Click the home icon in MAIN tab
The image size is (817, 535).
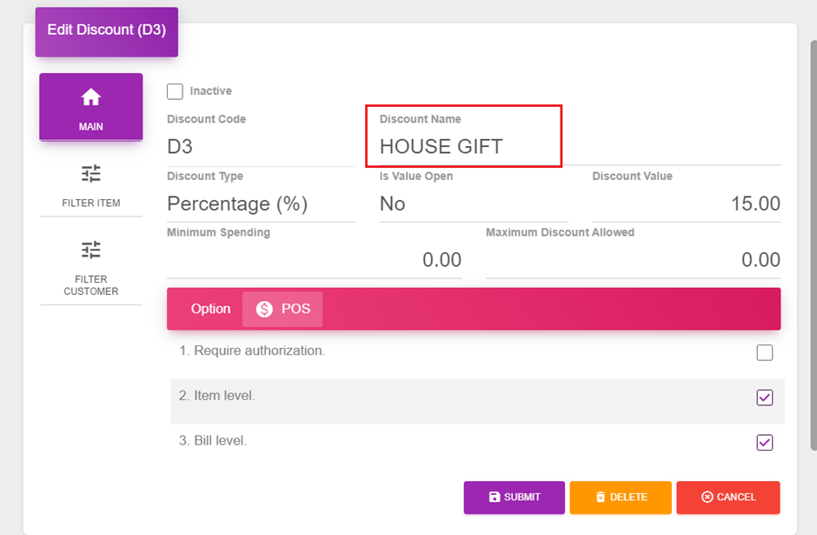[x=90, y=97]
